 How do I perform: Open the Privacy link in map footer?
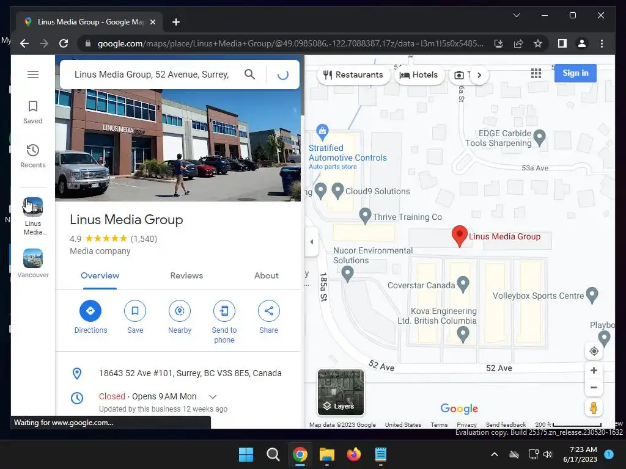[466, 425]
